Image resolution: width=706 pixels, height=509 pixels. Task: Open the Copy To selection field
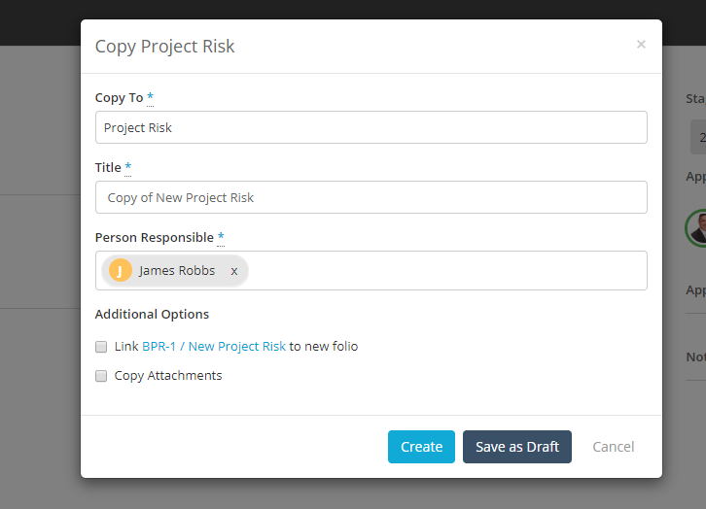click(x=371, y=127)
